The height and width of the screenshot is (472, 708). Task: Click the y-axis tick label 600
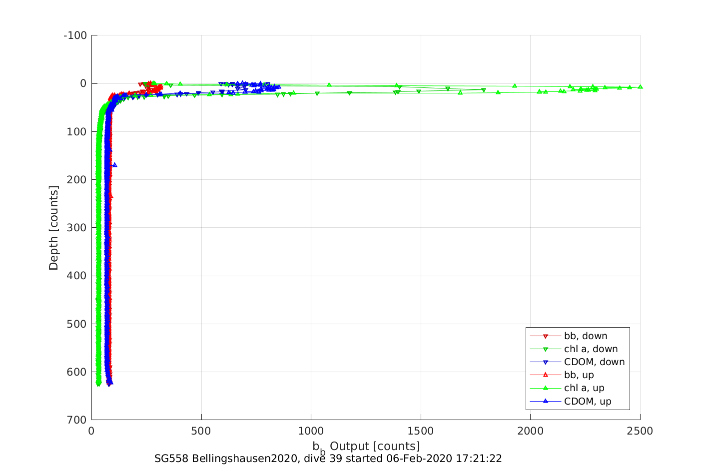78,372
